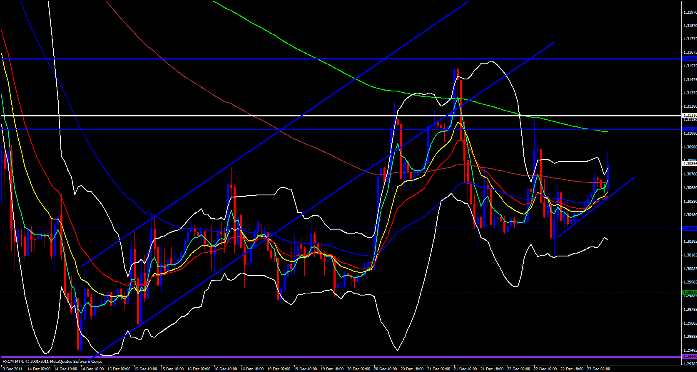Click the 1.31280 price axis label
The height and width of the screenshot is (372, 697).
tap(690, 106)
